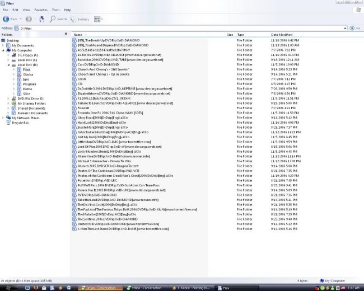Open the Tools menu
Image resolution: width=364 pixels, height=291 pixels.
[x=55, y=10]
